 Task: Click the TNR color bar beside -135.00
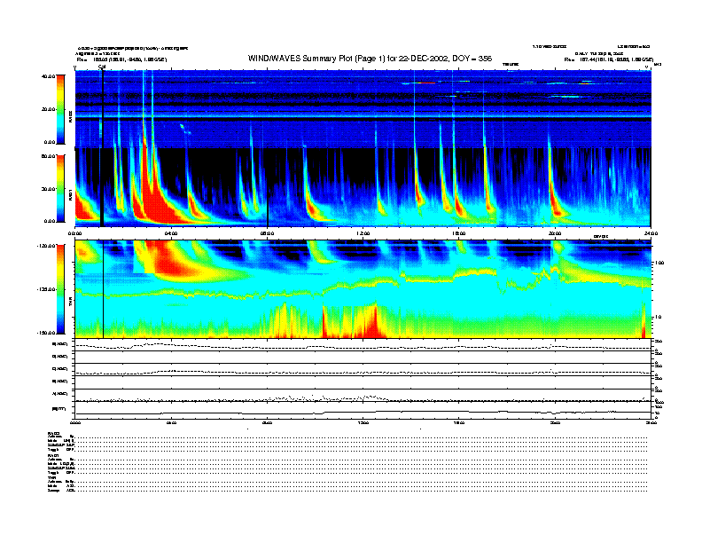point(60,289)
